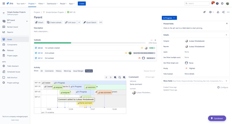The image size is (232, 124).
Task: Click Configure link in details
Action: click(x=223, y=87)
